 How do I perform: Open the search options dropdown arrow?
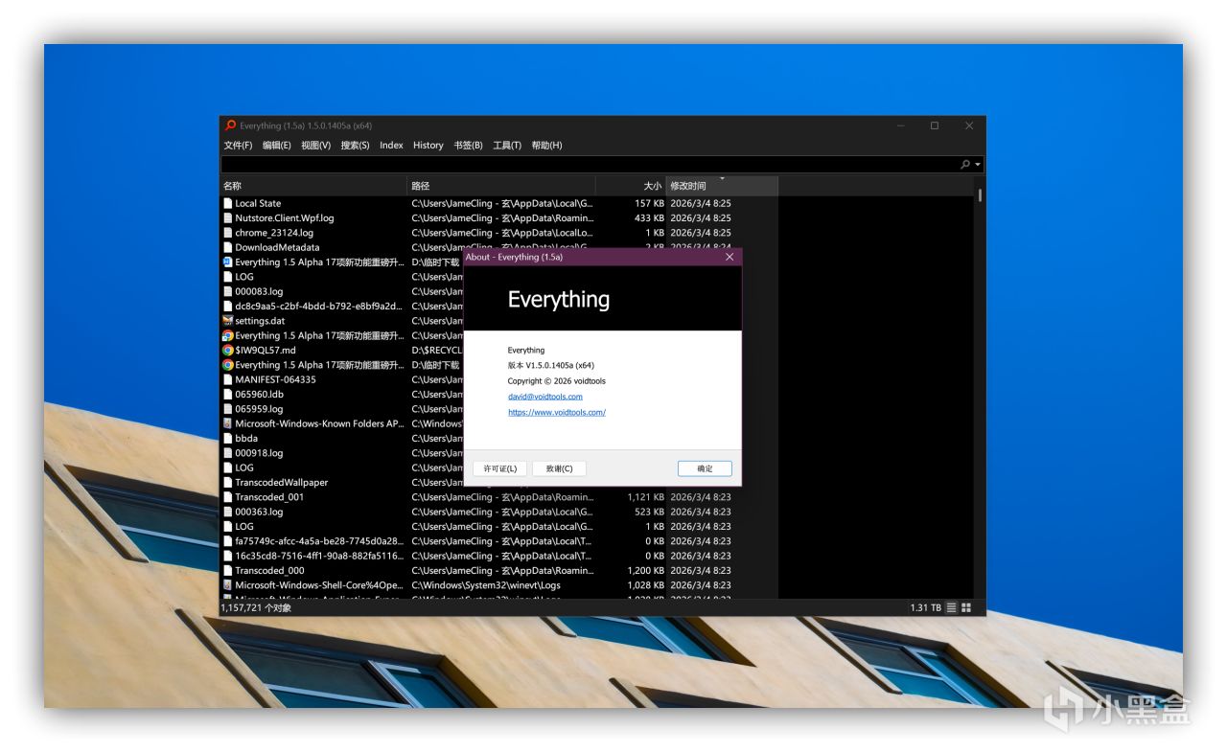(x=978, y=165)
